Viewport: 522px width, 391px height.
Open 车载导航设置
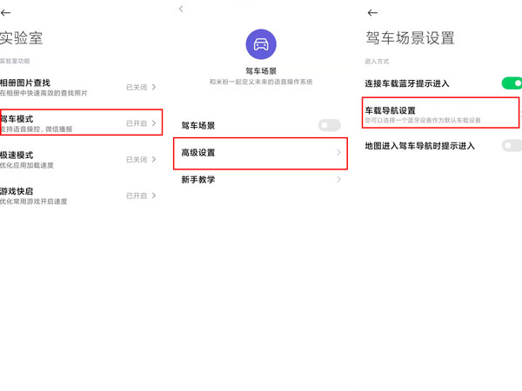390,109
